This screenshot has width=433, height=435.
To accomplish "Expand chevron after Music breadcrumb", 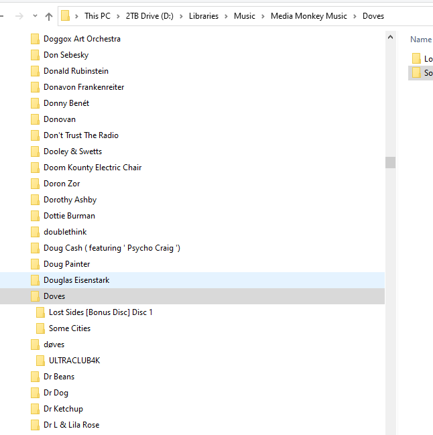I will [263, 16].
